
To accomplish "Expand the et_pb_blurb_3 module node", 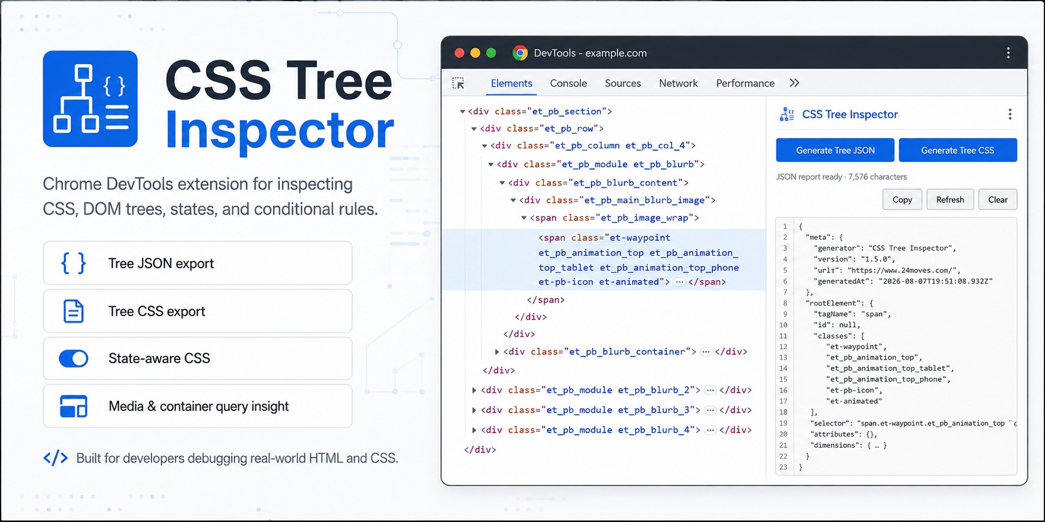I will pyautogui.click(x=474, y=410).
